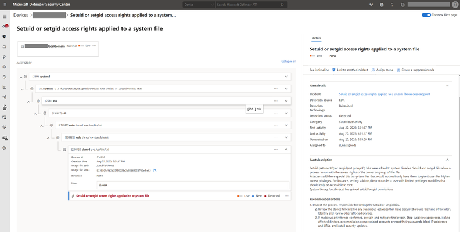Copy the image file SHA1 hash

point(155,171)
